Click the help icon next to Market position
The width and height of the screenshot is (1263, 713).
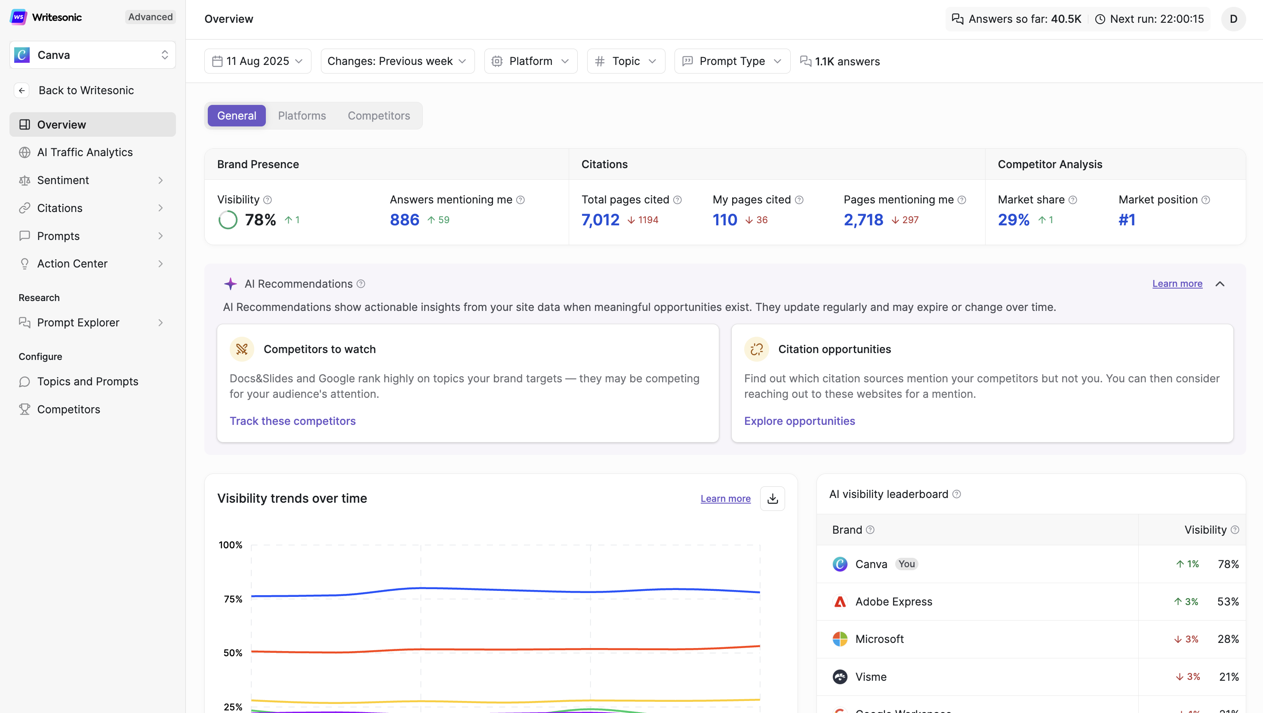(x=1206, y=200)
